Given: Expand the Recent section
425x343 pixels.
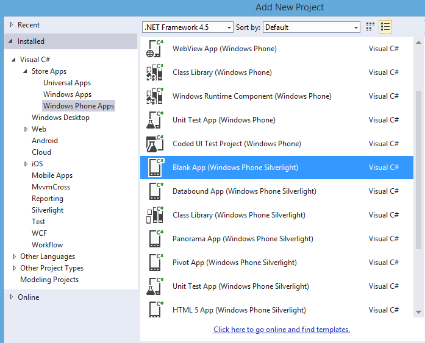Looking at the screenshot, I should point(11,24).
